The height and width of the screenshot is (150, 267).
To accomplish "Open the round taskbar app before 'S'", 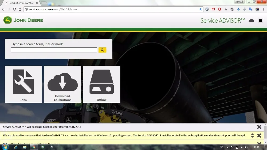I will coord(43,147).
